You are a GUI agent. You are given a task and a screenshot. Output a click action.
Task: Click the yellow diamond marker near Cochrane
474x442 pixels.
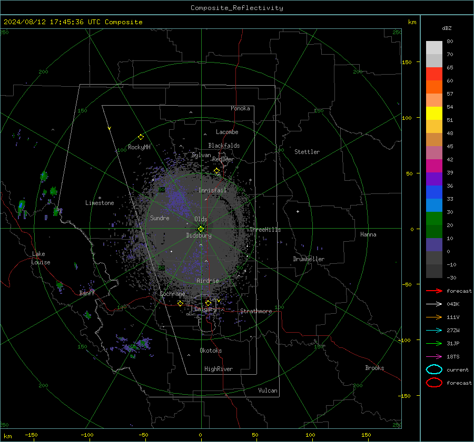(x=181, y=303)
